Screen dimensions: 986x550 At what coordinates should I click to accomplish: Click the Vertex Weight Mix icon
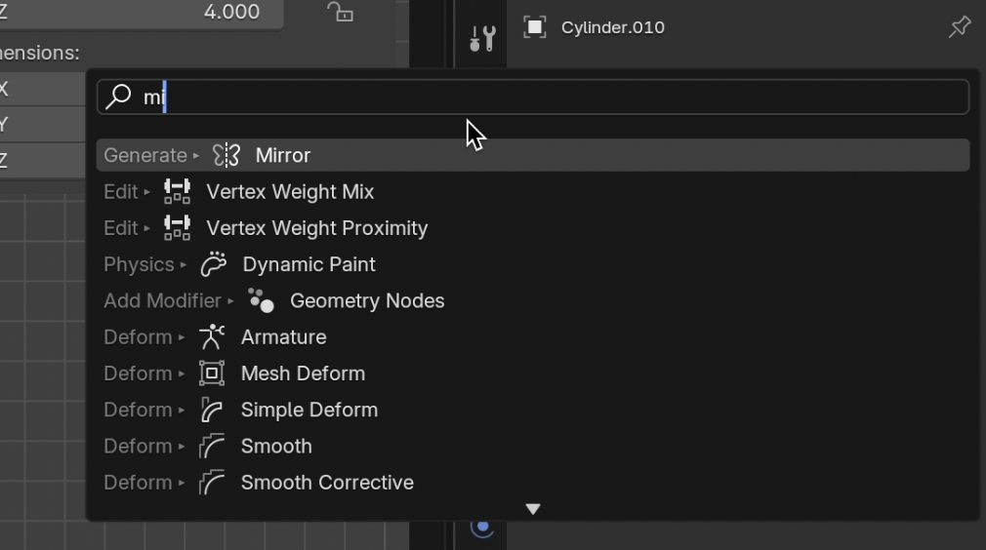177,192
